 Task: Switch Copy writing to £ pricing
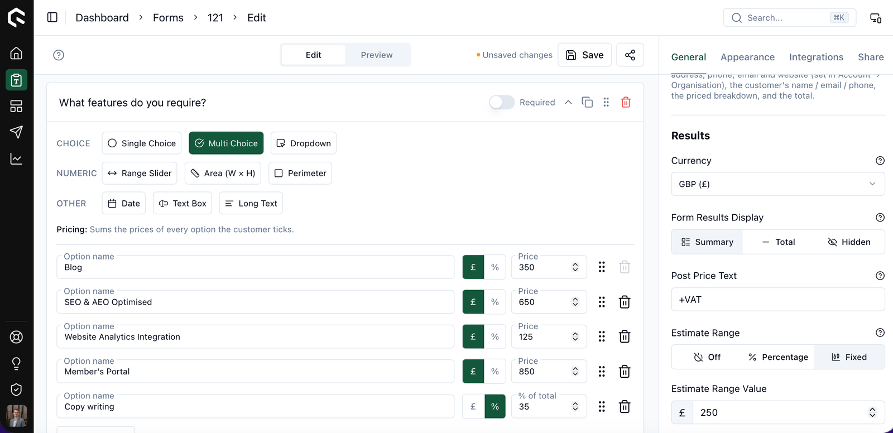coord(473,406)
